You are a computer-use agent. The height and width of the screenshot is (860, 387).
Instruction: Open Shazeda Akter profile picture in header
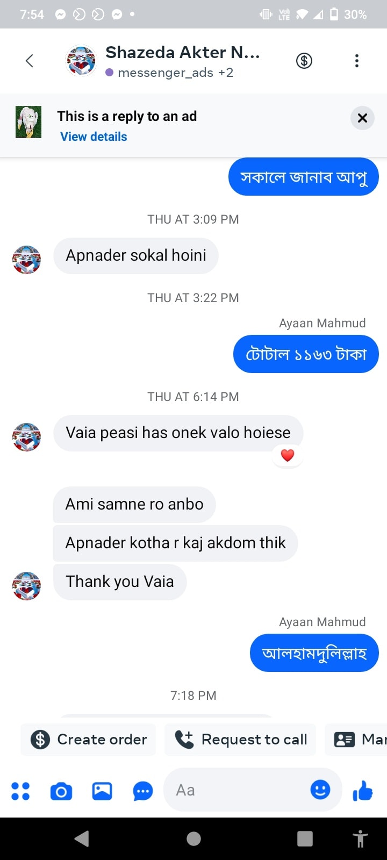pos(81,61)
